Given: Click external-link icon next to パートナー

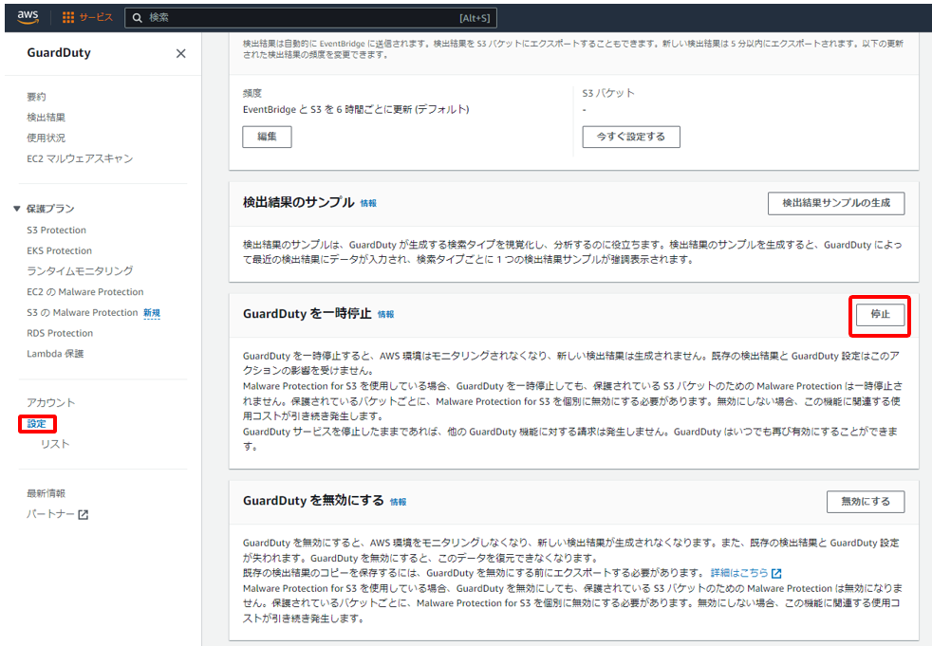Looking at the screenshot, I should (x=84, y=515).
